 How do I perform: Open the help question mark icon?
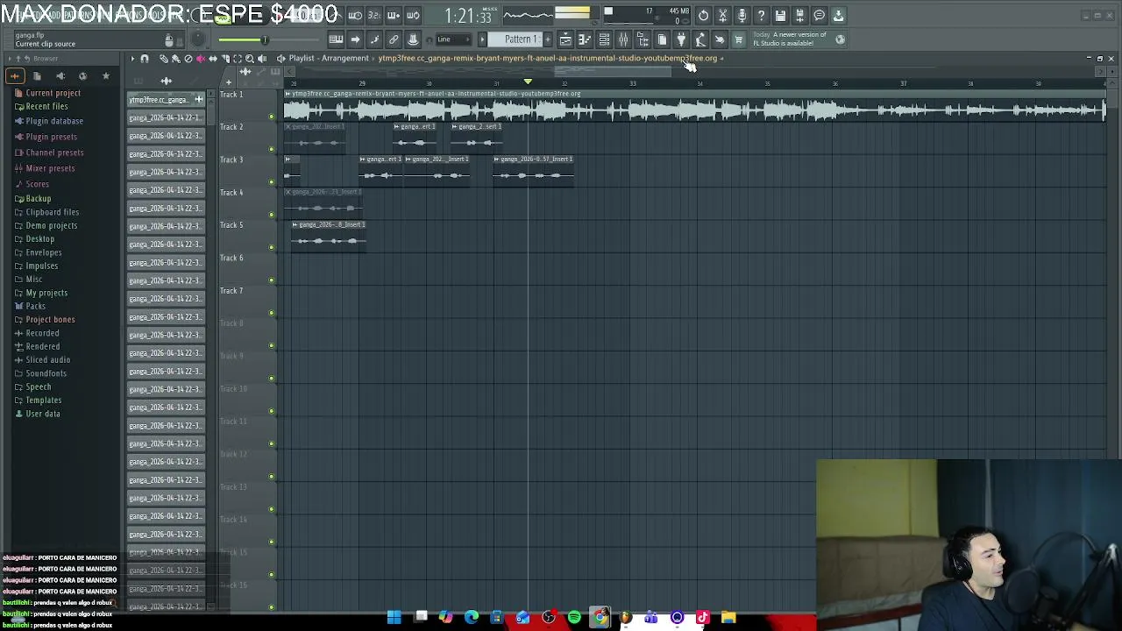pos(761,15)
